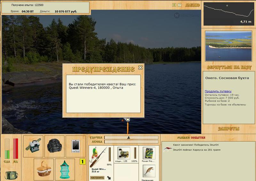This screenshot has height=181, width=256.
Task: Open the location map thumbnail
Action: point(228,46)
